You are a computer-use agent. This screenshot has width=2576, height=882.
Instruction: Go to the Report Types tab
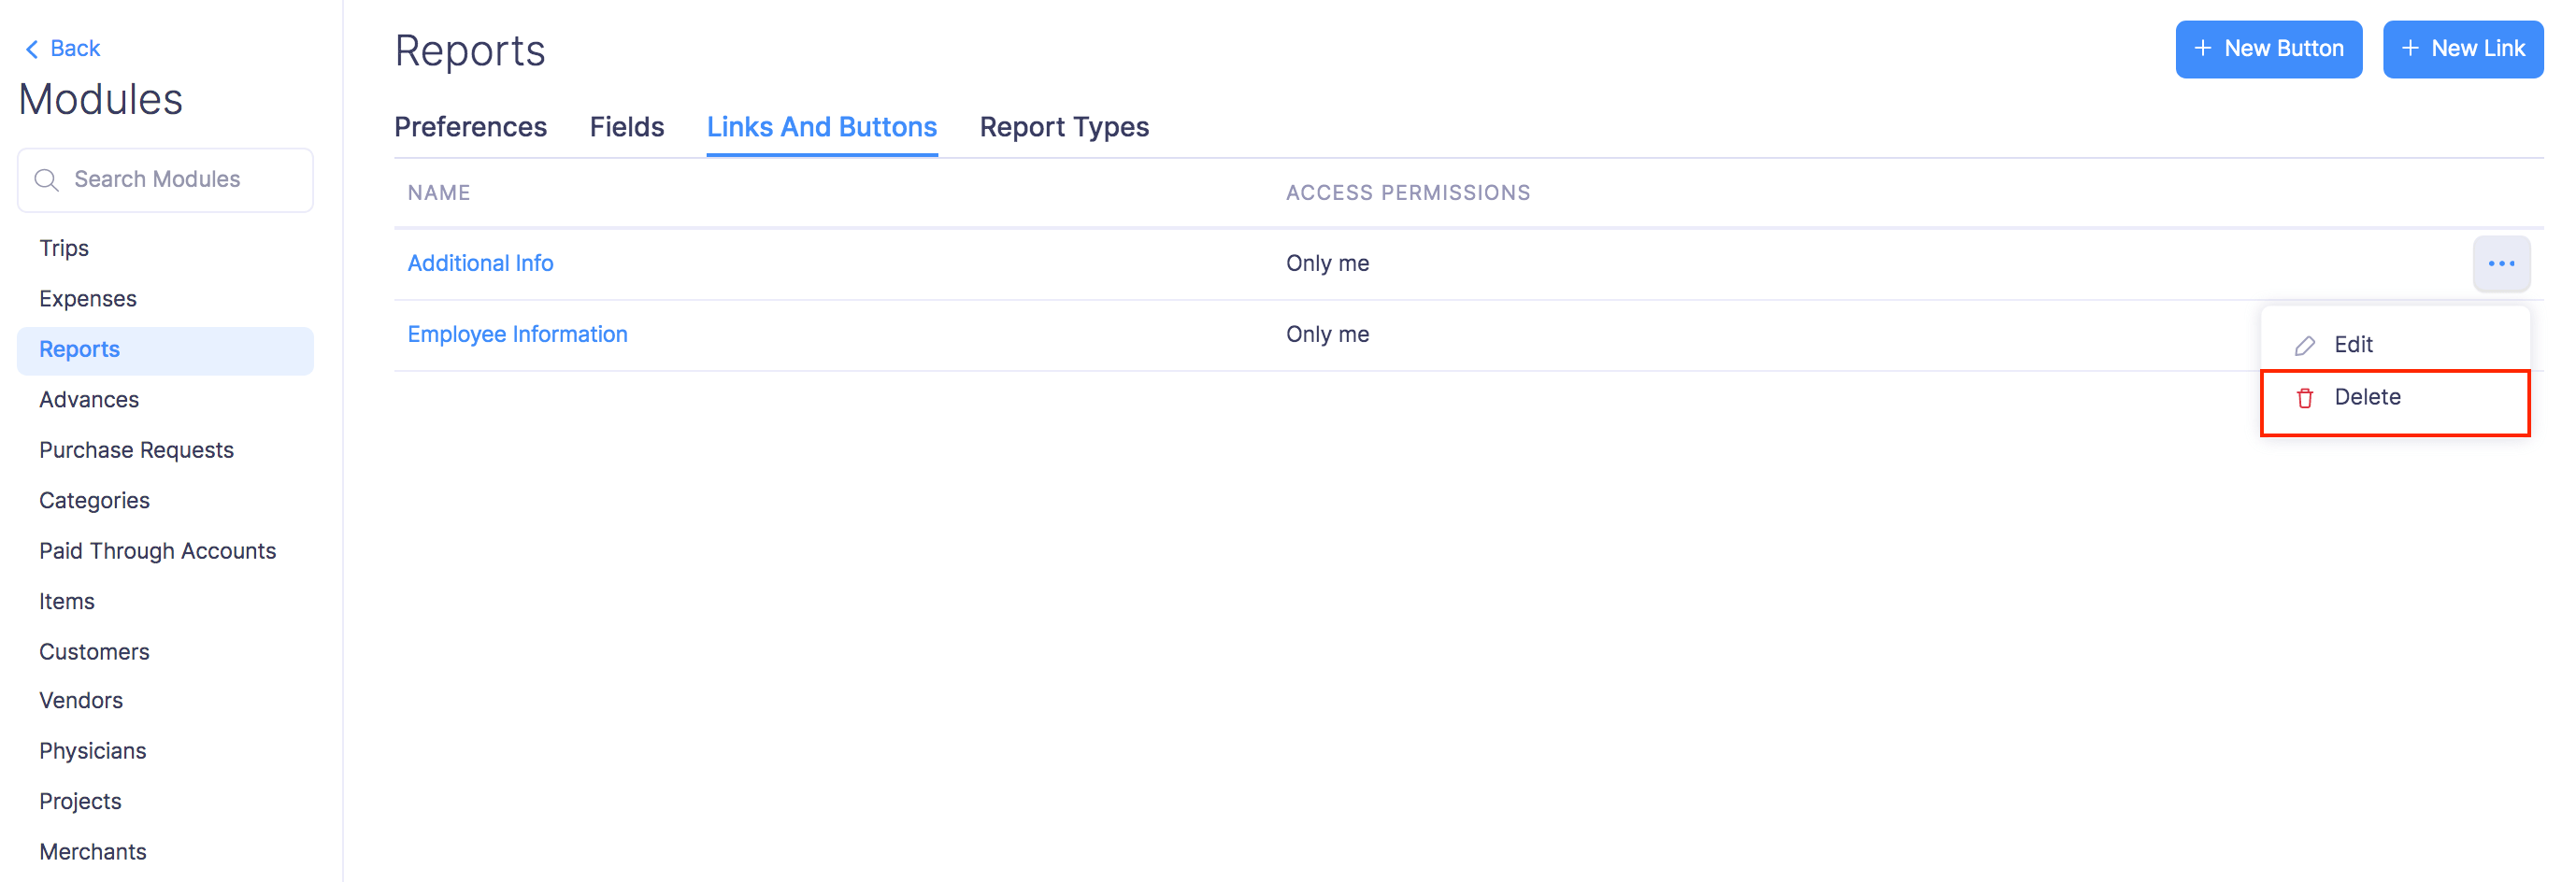(1064, 127)
